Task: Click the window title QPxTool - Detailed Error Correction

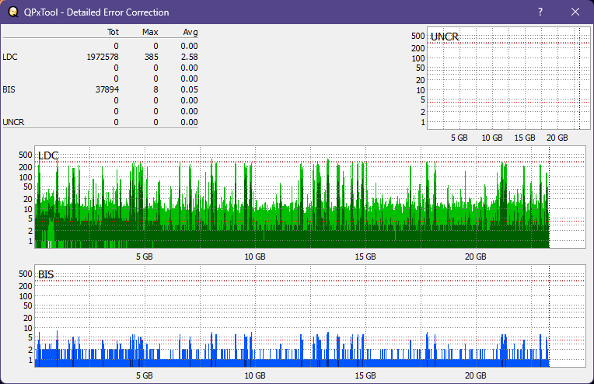Action: pyautogui.click(x=96, y=12)
